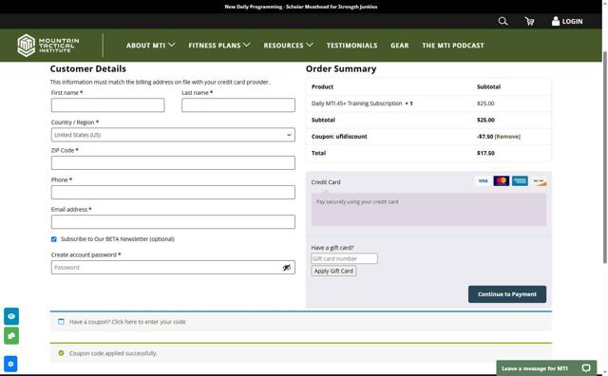This screenshot has height=376, width=608.
Task: Click the green copy widget icon
Action: point(11,336)
